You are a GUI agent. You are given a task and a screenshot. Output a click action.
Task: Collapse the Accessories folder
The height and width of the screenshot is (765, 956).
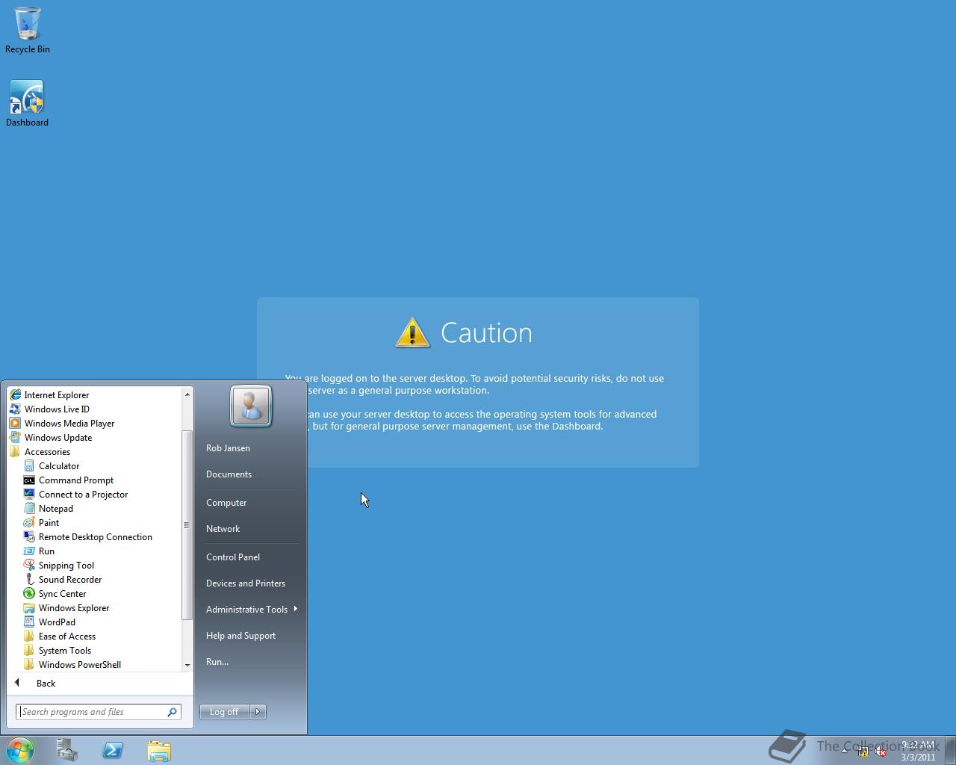click(40, 451)
